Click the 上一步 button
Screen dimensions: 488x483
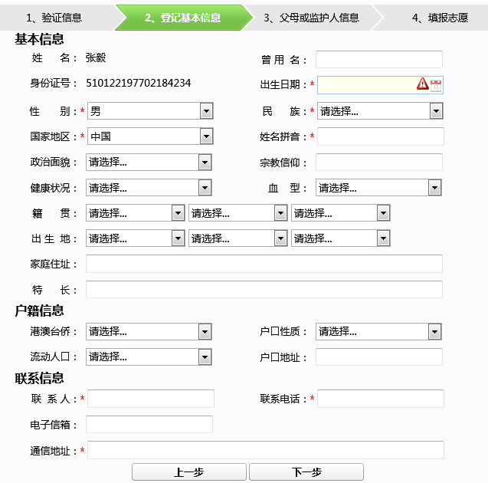(x=188, y=472)
